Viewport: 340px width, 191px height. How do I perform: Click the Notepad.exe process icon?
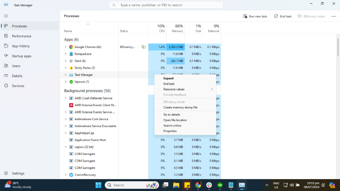(x=71, y=54)
